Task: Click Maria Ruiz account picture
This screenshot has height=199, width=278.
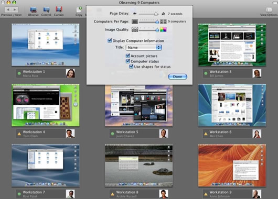Action: pyautogui.click(x=70, y=73)
